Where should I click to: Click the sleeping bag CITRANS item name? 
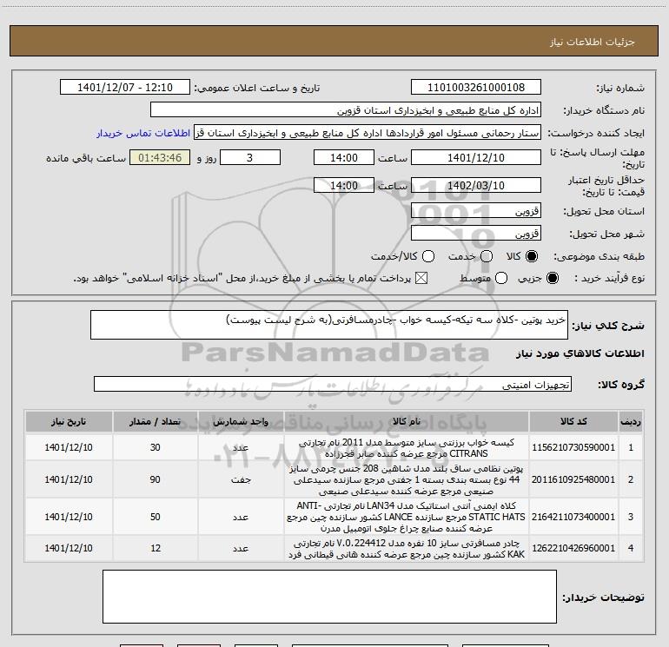(x=407, y=448)
